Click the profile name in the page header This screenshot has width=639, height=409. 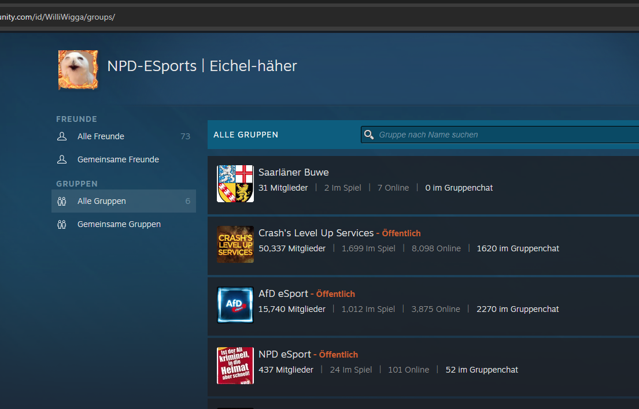tap(202, 66)
